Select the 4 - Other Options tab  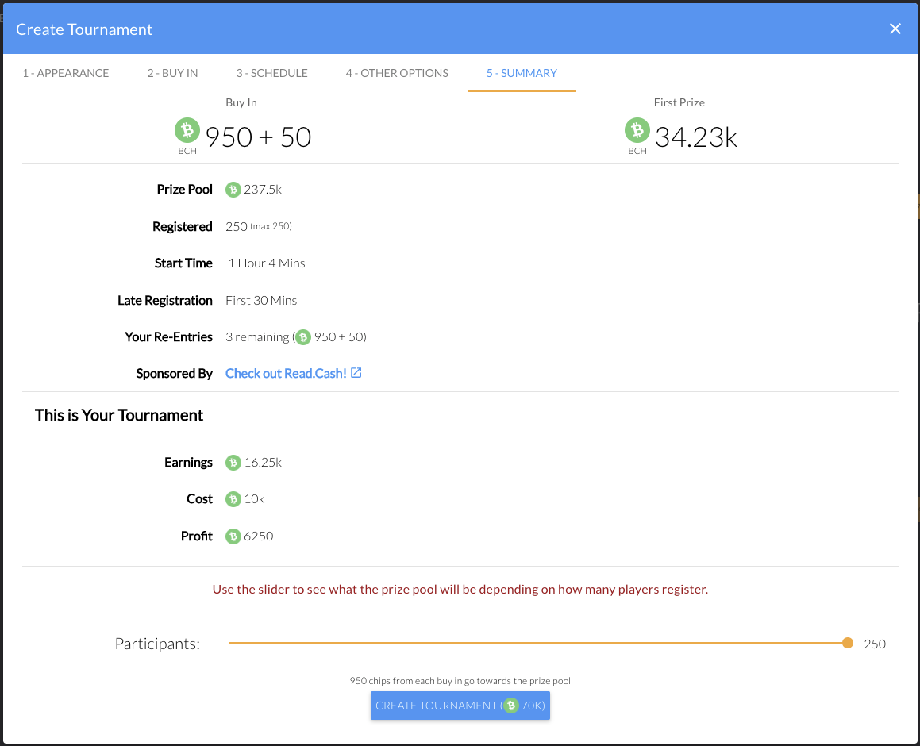[x=397, y=73]
